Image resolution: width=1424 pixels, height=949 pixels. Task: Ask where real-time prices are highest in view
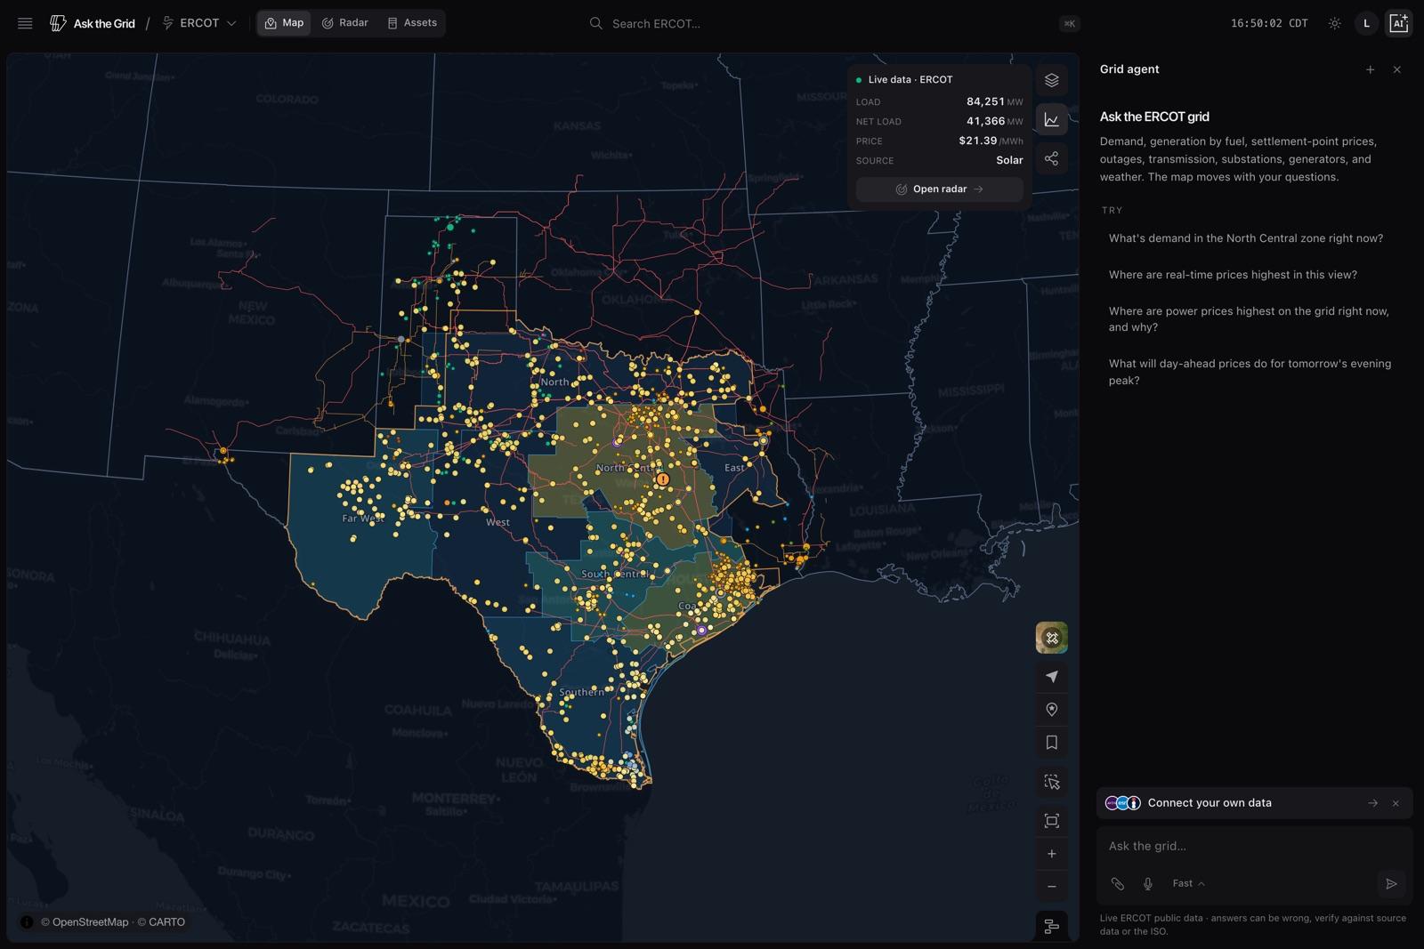point(1233,275)
